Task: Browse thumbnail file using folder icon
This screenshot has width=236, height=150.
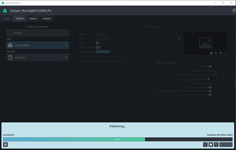Action: 221,53
